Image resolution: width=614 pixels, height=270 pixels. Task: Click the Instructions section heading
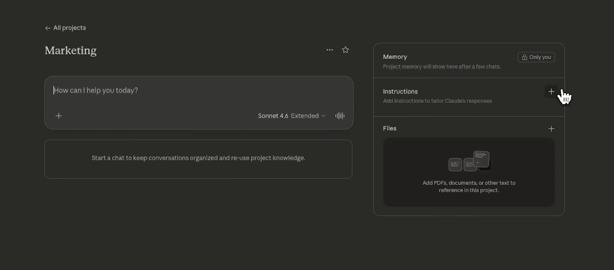click(400, 92)
